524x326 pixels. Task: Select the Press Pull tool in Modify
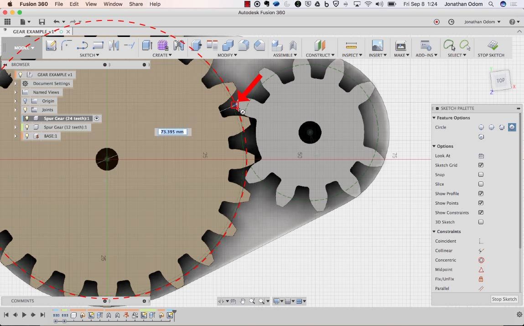click(x=196, y=45)
